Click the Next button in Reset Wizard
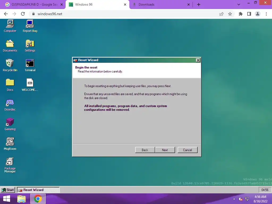Screen dimensions: 272x204 (x=165, y=150)
